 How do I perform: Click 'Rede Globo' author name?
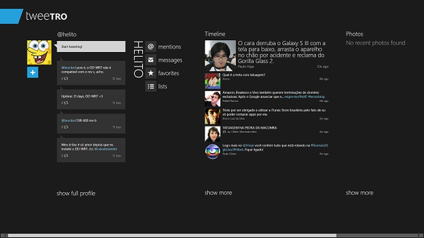pos(229,154)
